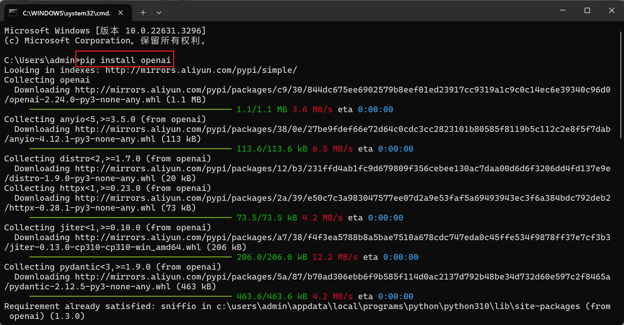Close the cmd.exe tab
The image size is (624, 325).
(120, 12)
